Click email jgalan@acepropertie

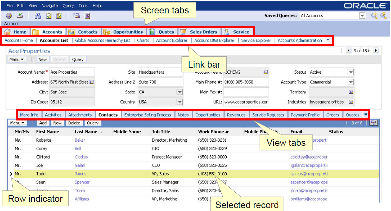click(309, 165)
